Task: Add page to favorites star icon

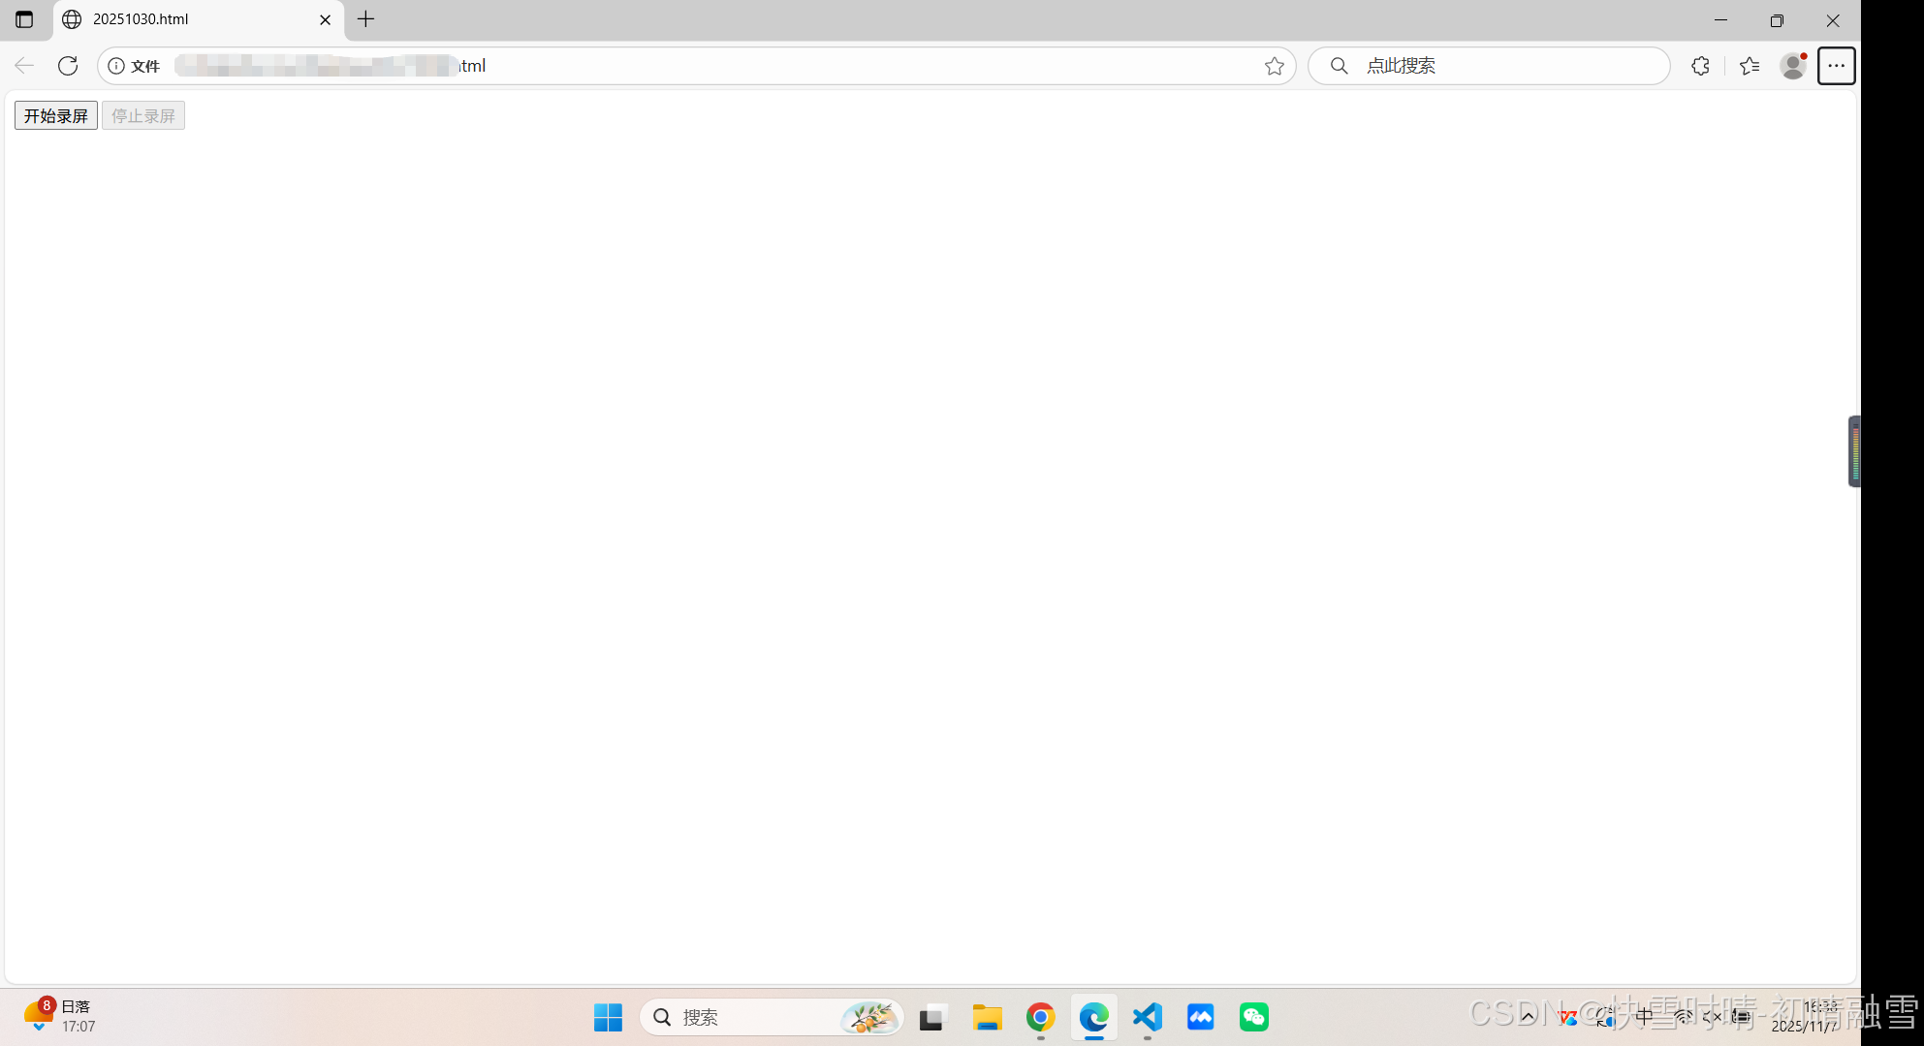Action: [1274, 66]
